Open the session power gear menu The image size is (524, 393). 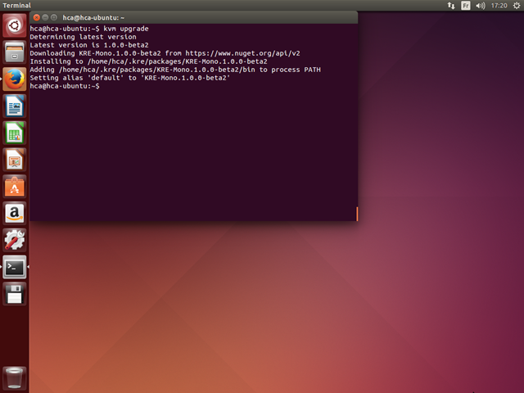point(517,6)
